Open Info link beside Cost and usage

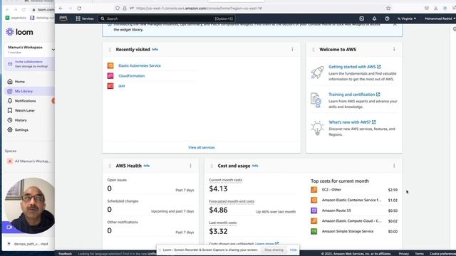coord(255,166)
